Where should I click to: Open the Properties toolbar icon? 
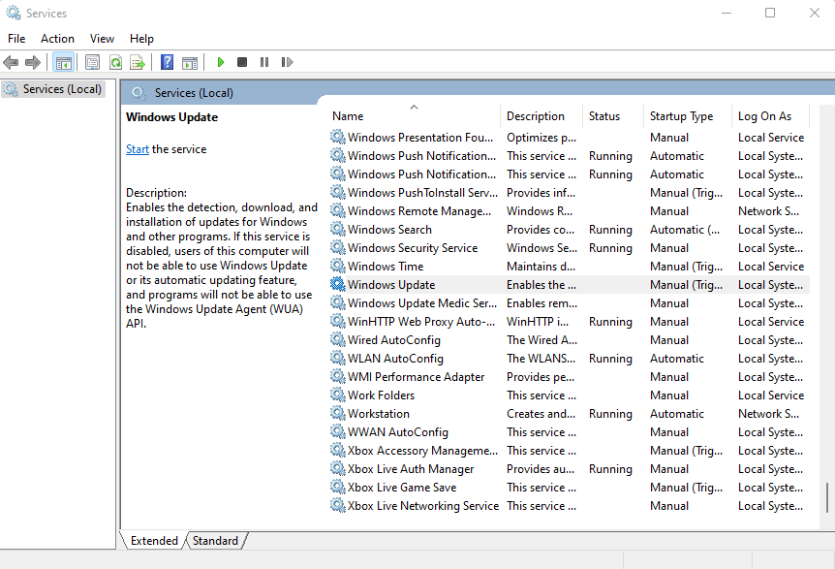[92, 62]
